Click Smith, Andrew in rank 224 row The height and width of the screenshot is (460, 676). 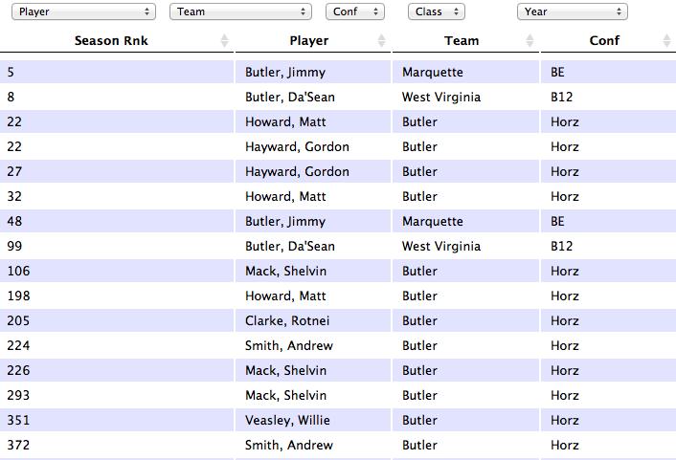click(x=288, y=345)
